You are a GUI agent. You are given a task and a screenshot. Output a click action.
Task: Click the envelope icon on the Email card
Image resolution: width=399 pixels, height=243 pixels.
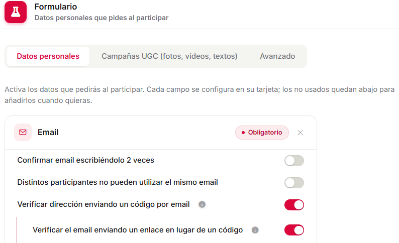point(23,132)
